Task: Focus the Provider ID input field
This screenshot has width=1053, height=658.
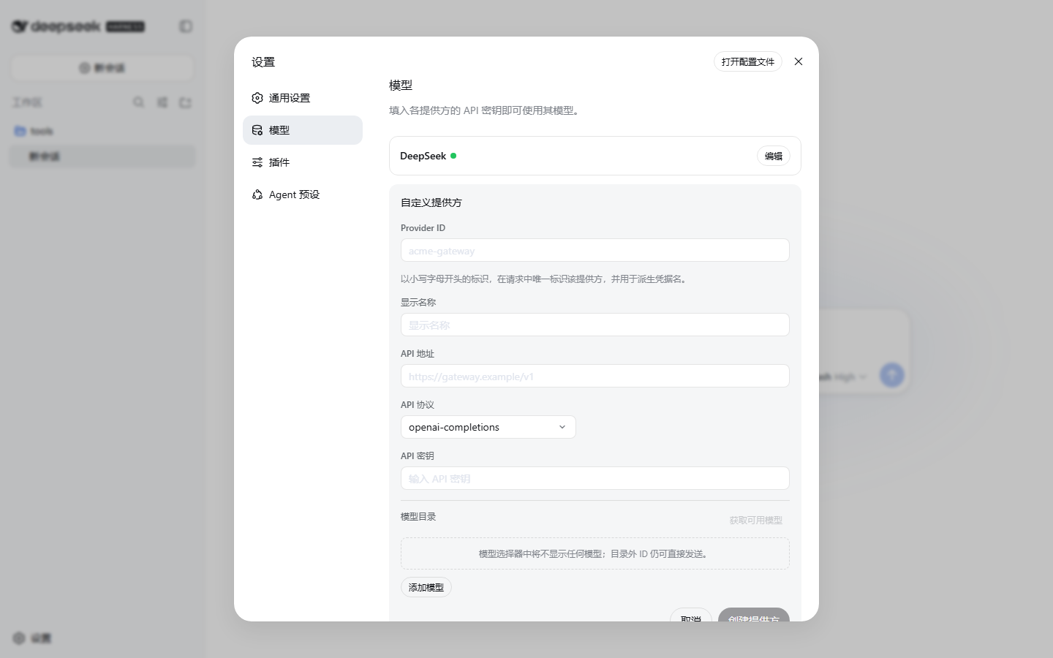Action: pyautogui.click(x=595, y=250)
